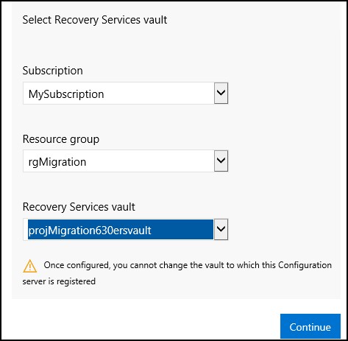Click empty space inside the Subscription combo box

tap(160, 94)
